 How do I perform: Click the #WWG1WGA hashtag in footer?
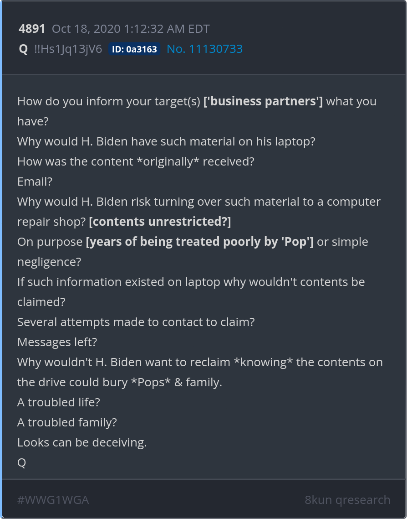(53, 500)
